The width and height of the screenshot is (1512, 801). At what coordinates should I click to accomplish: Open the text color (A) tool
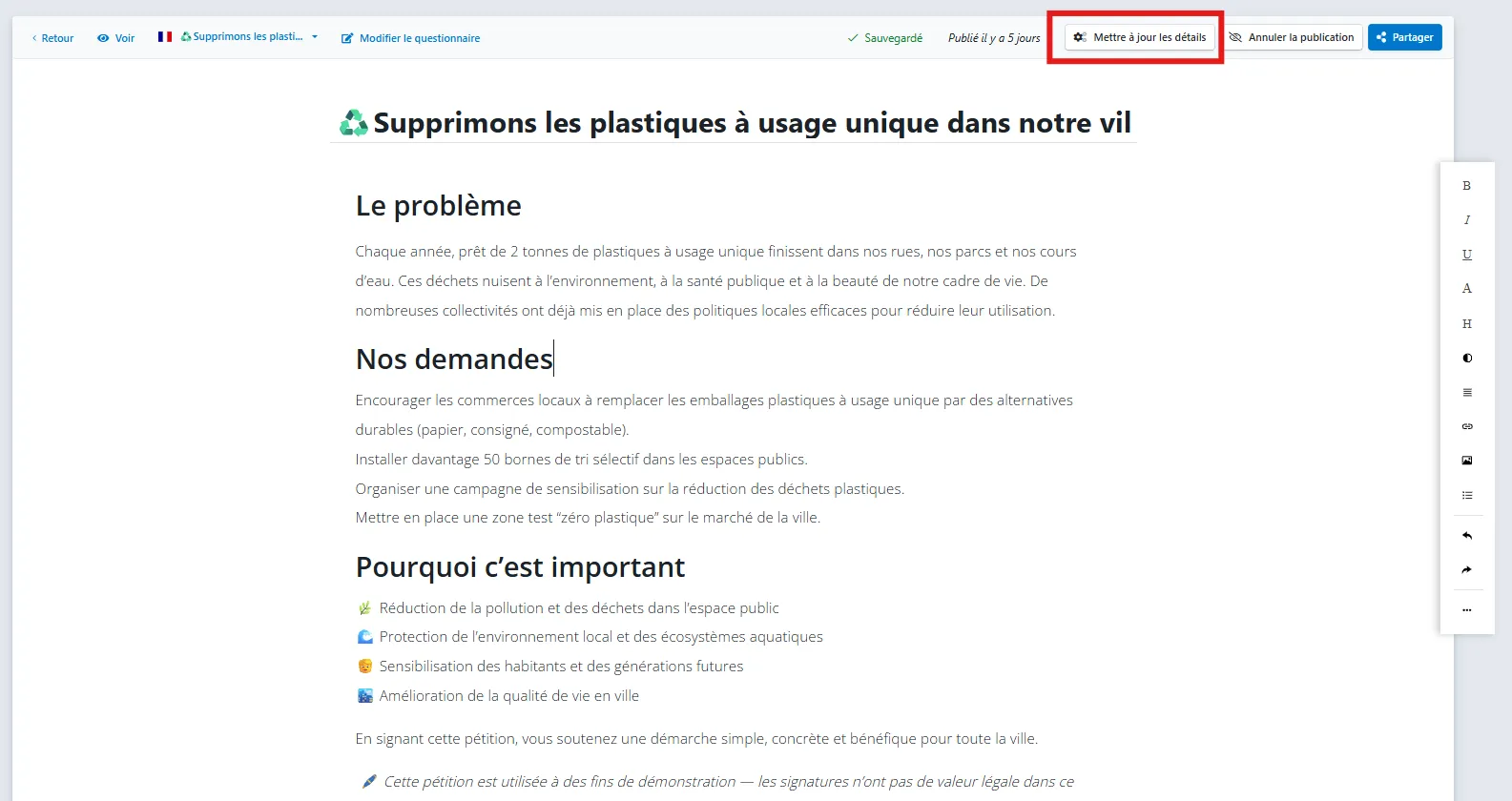pyautogui.click(x=1466, y=289)
